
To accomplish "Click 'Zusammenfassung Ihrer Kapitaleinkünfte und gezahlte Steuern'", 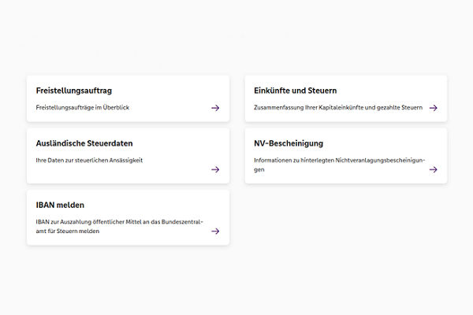I will point(338,107).
